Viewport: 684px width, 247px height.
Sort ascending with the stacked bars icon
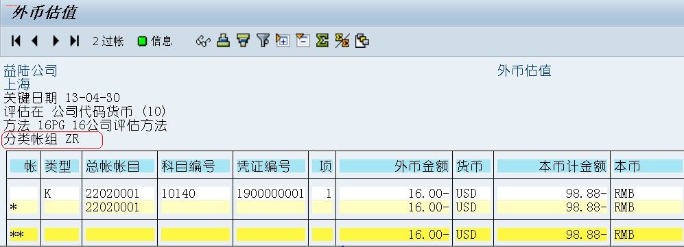[224, 41]
